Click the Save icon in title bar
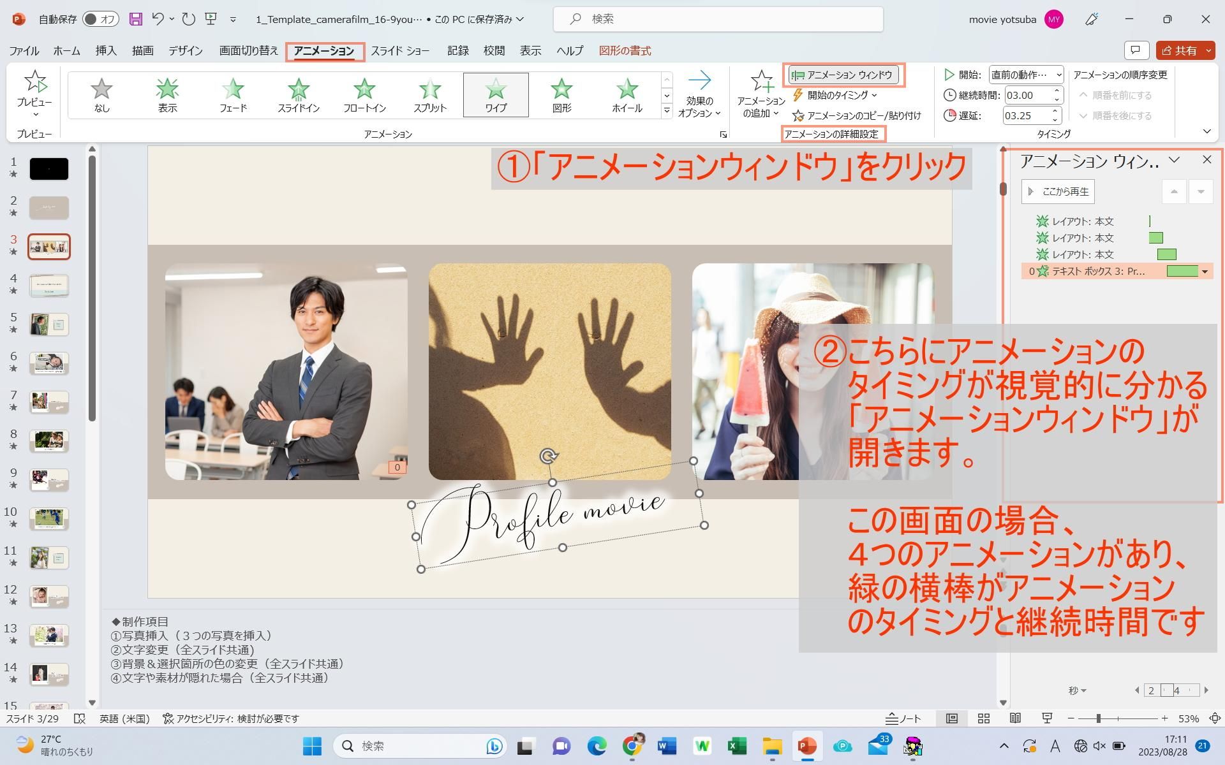This screenshot has width=1225, height=765. click(135, 19)
